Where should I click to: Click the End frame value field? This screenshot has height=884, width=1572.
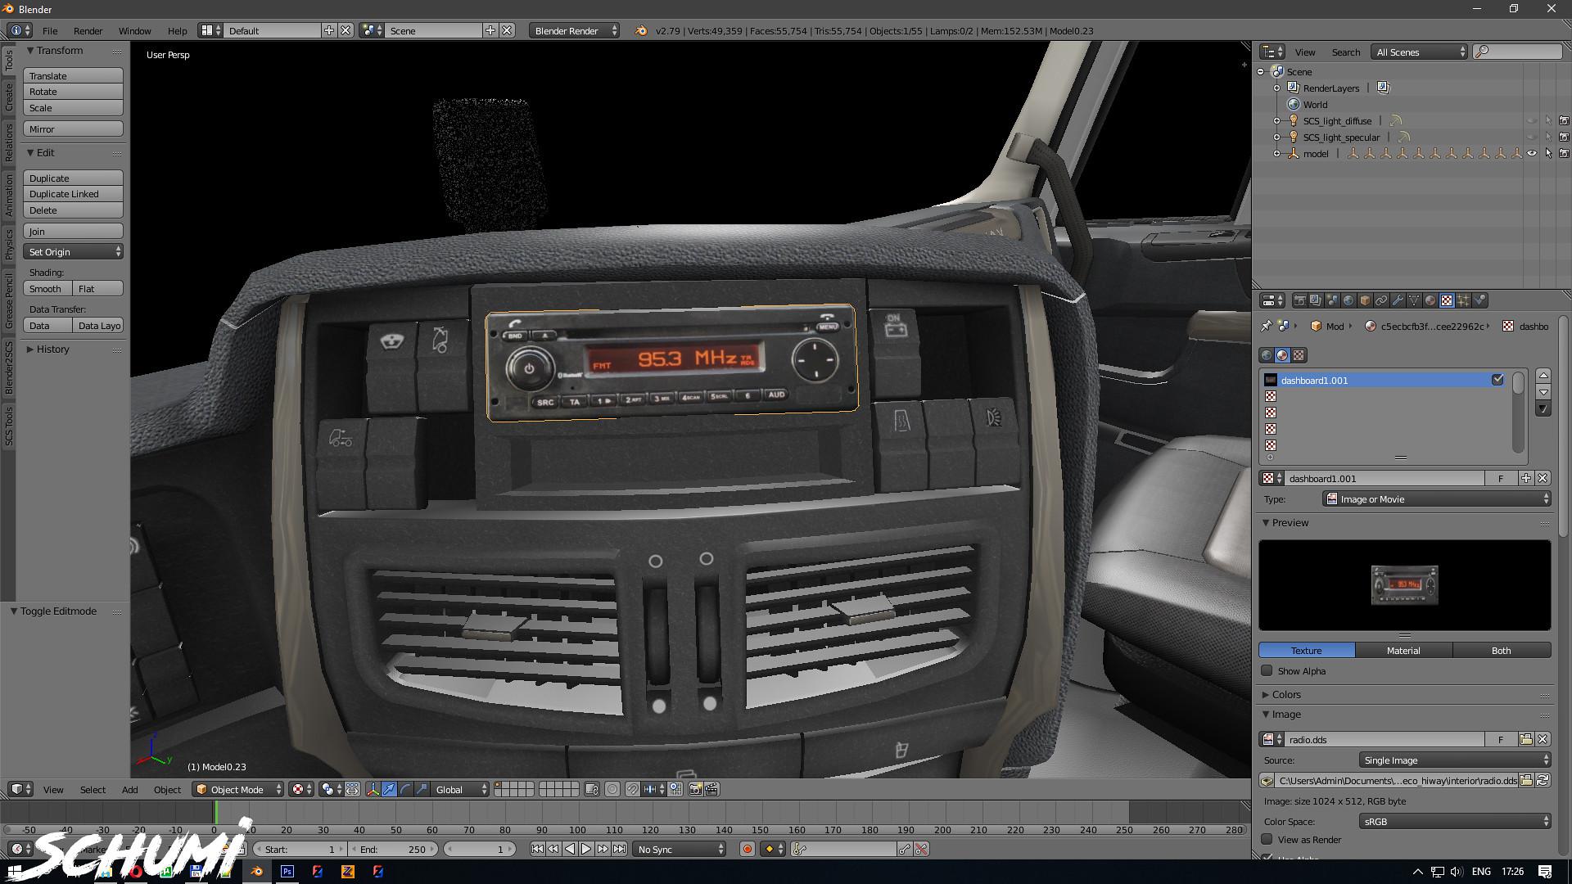[x=393, y=849]
